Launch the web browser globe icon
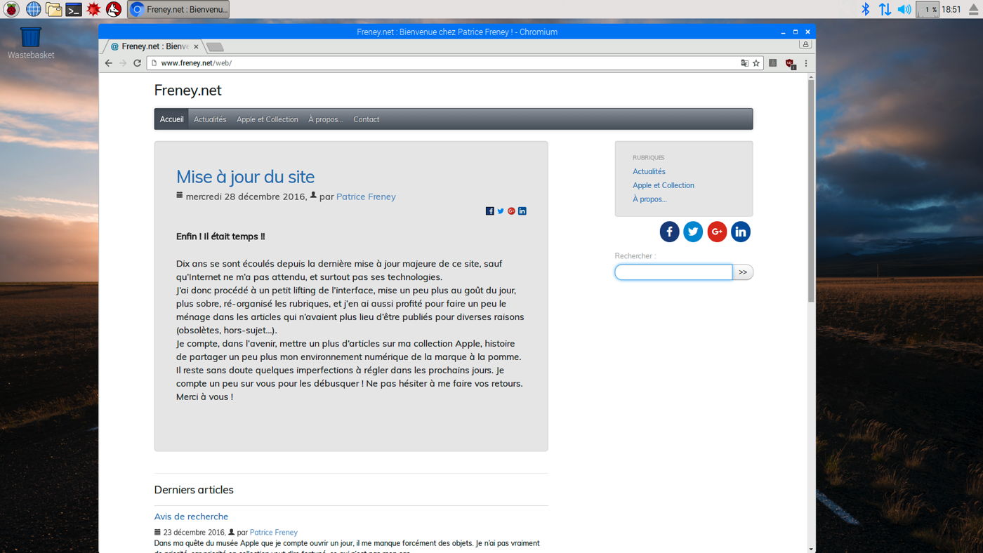The image size is (983, 553). click(33, 9)
